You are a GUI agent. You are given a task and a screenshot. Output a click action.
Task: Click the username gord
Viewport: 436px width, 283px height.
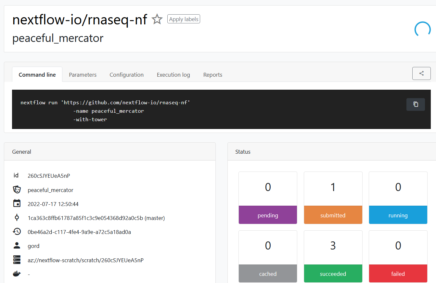[33, 246]
